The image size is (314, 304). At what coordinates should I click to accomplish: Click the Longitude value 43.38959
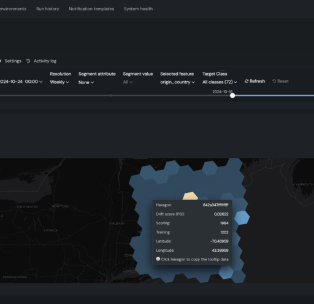[220, 251]
